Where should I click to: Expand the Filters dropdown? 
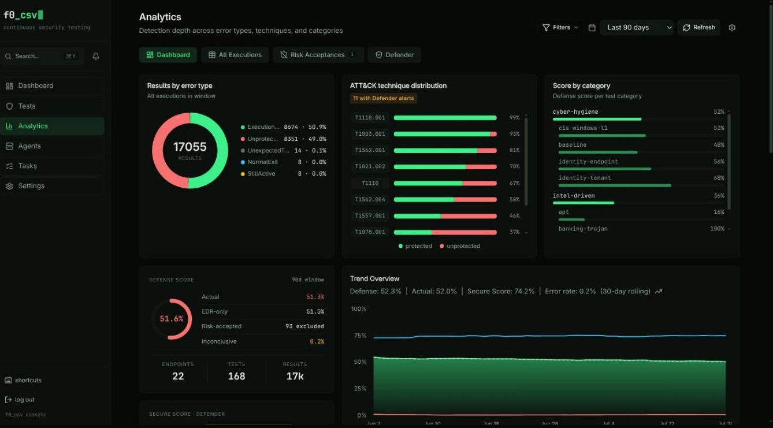(560, 28)
